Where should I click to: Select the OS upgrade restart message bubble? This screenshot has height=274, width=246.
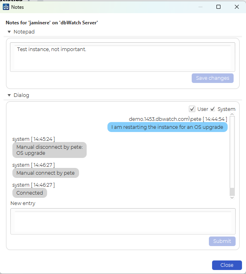[167, 127]
